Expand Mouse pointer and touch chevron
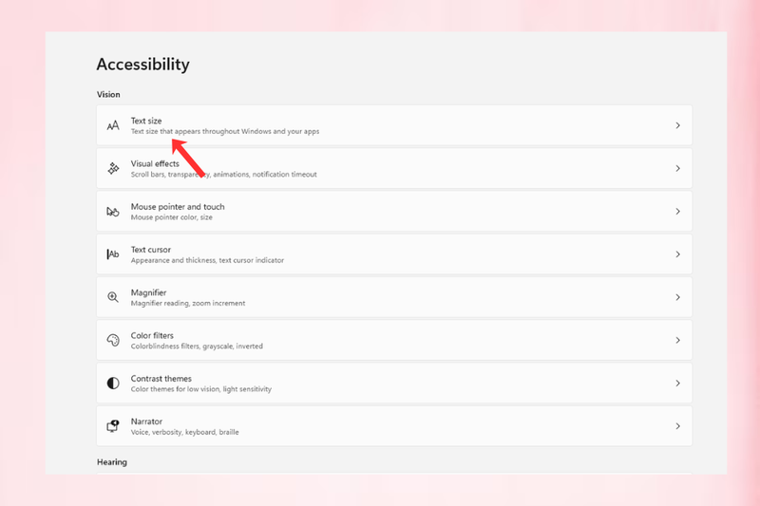 (x=677, y=212)
